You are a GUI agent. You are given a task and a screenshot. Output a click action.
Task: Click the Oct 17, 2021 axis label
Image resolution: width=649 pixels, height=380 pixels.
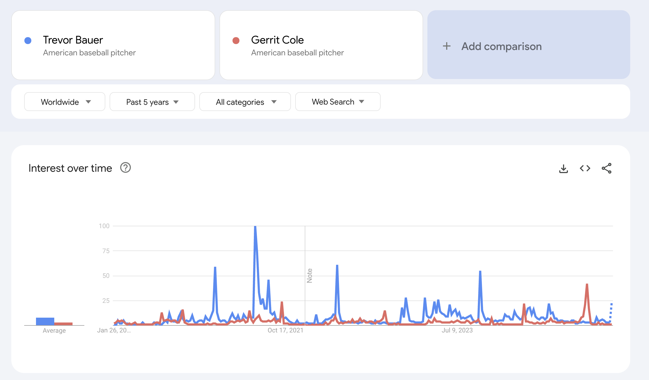[286, 330]
